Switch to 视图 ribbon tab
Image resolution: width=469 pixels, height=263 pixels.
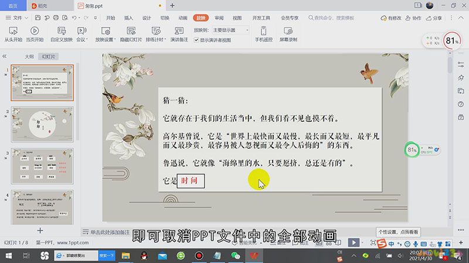point(237,18)
